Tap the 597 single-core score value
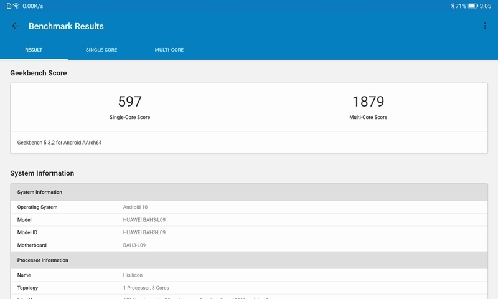 pos(129,102)
